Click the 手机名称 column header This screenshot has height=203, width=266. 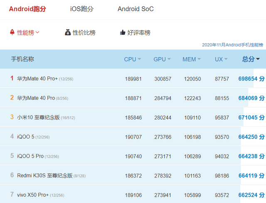22,59
